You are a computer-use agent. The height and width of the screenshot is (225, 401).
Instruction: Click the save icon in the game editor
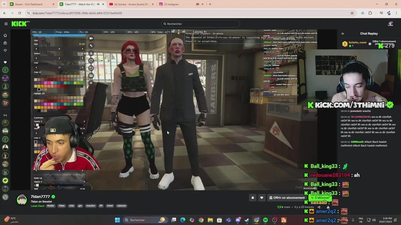tap(91, 76)
